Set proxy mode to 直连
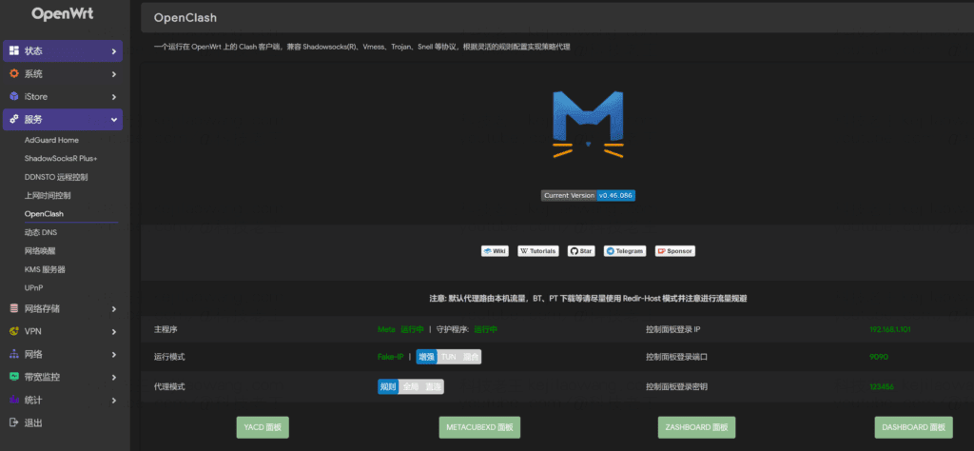Viewport: 974px width, 451px height. (433, 386)
